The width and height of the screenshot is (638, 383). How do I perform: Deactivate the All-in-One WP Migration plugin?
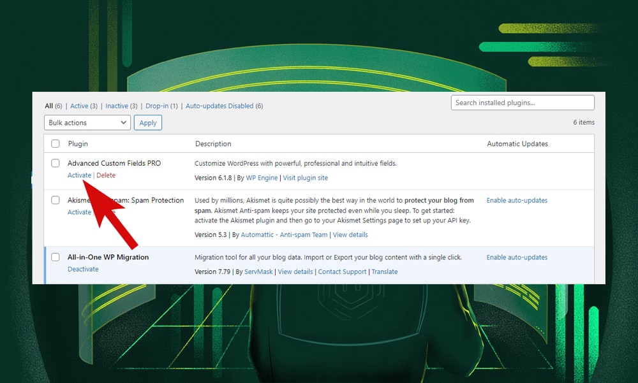(x=83, y=269)
